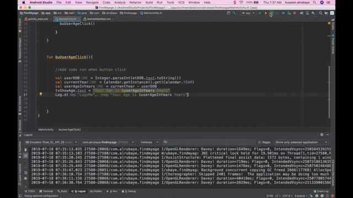Open the Event Log button
This screenshot has height=198, width=353.
pos(321,191)
